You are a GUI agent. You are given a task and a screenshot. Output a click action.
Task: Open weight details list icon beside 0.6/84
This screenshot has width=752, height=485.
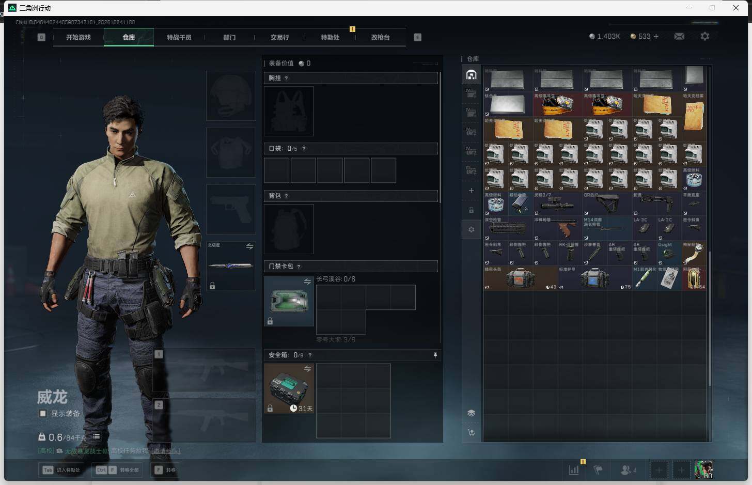click(97, 436)
